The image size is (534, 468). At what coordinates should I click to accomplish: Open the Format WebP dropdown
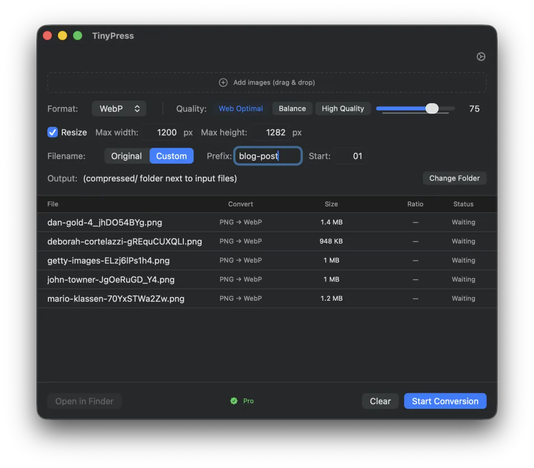tap(119, 109)
